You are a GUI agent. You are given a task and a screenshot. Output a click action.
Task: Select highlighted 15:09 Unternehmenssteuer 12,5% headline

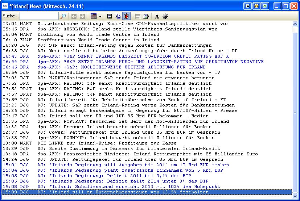pos(147,192)
